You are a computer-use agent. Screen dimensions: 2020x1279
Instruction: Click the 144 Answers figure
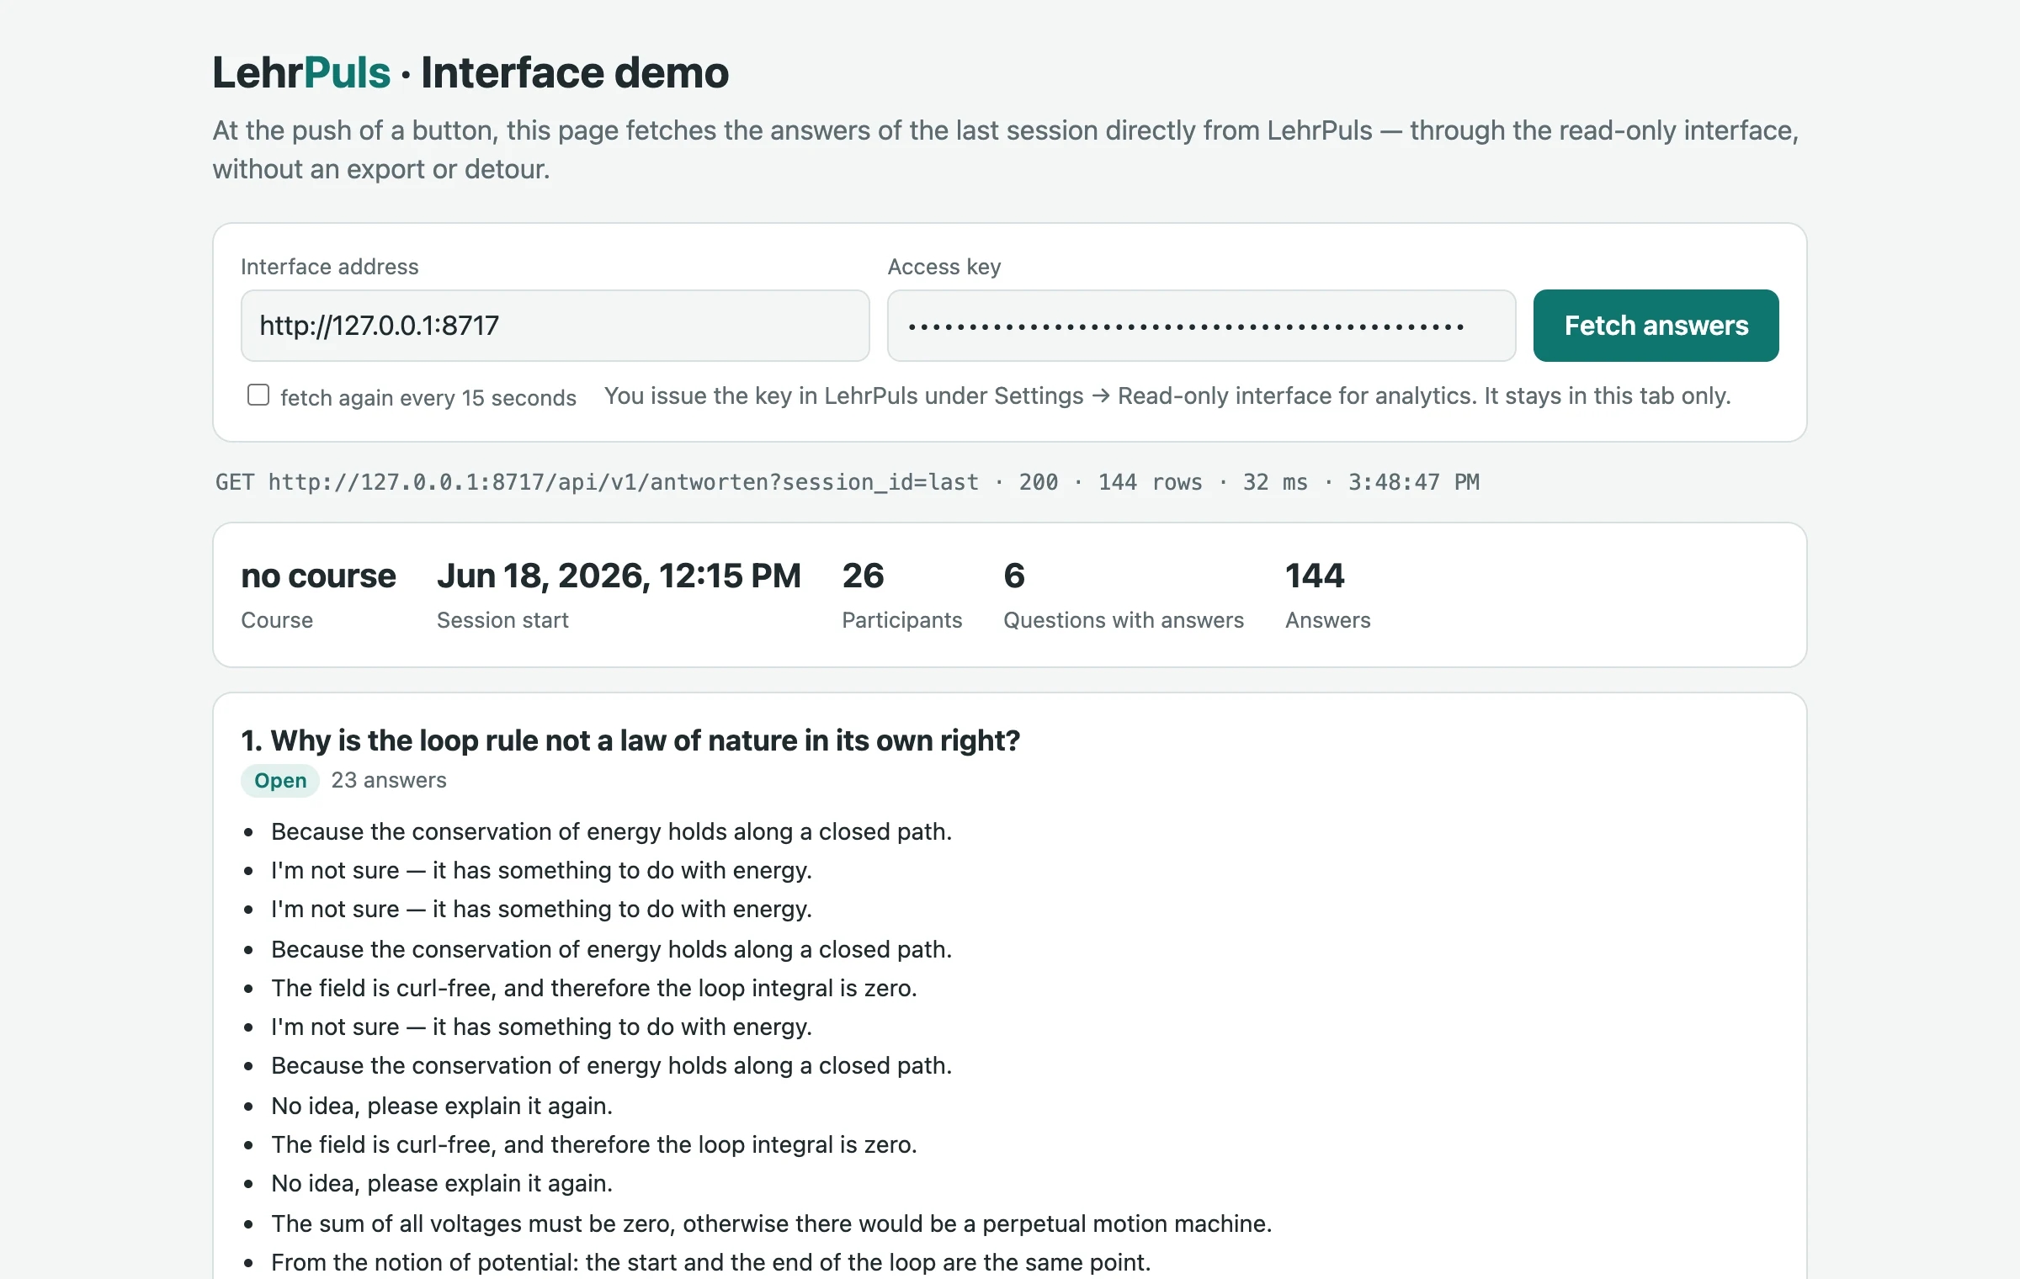pyautogui.click(x=1315, y=576)
